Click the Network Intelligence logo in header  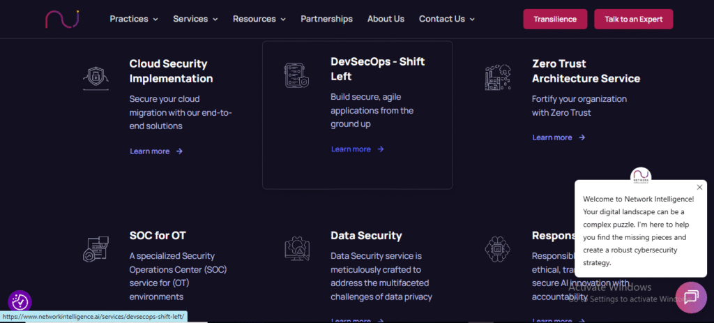pyautogui.click(x=62, y=19)
